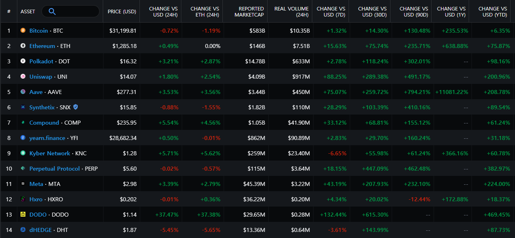515x238 pixels.
Task: Click Synthetix ETH change -1.55%
Action: 211,107
